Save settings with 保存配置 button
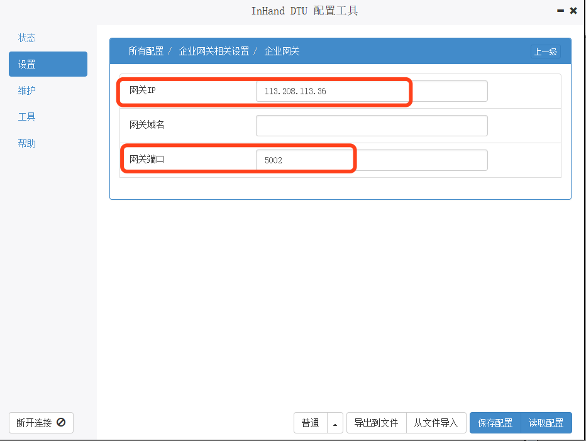This screenshot has height=441, width=586. (x=495, y=423)
